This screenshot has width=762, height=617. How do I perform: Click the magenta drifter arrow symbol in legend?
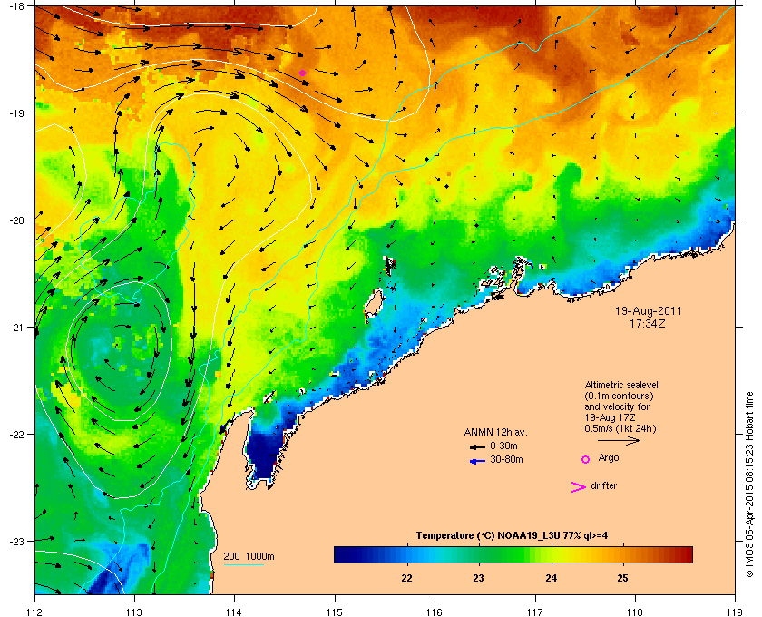click(579, 487)
